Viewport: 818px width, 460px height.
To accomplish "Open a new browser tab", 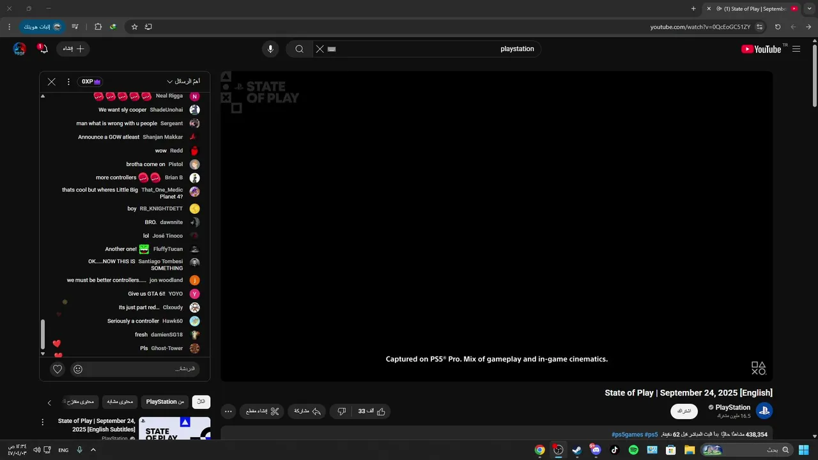I will tap(693, 9).
